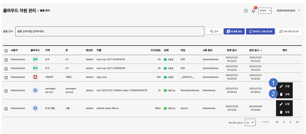Open the rows-per-page dropdown showing 20
The height and width of the screenshot is (134, 306).
point(250,123)
